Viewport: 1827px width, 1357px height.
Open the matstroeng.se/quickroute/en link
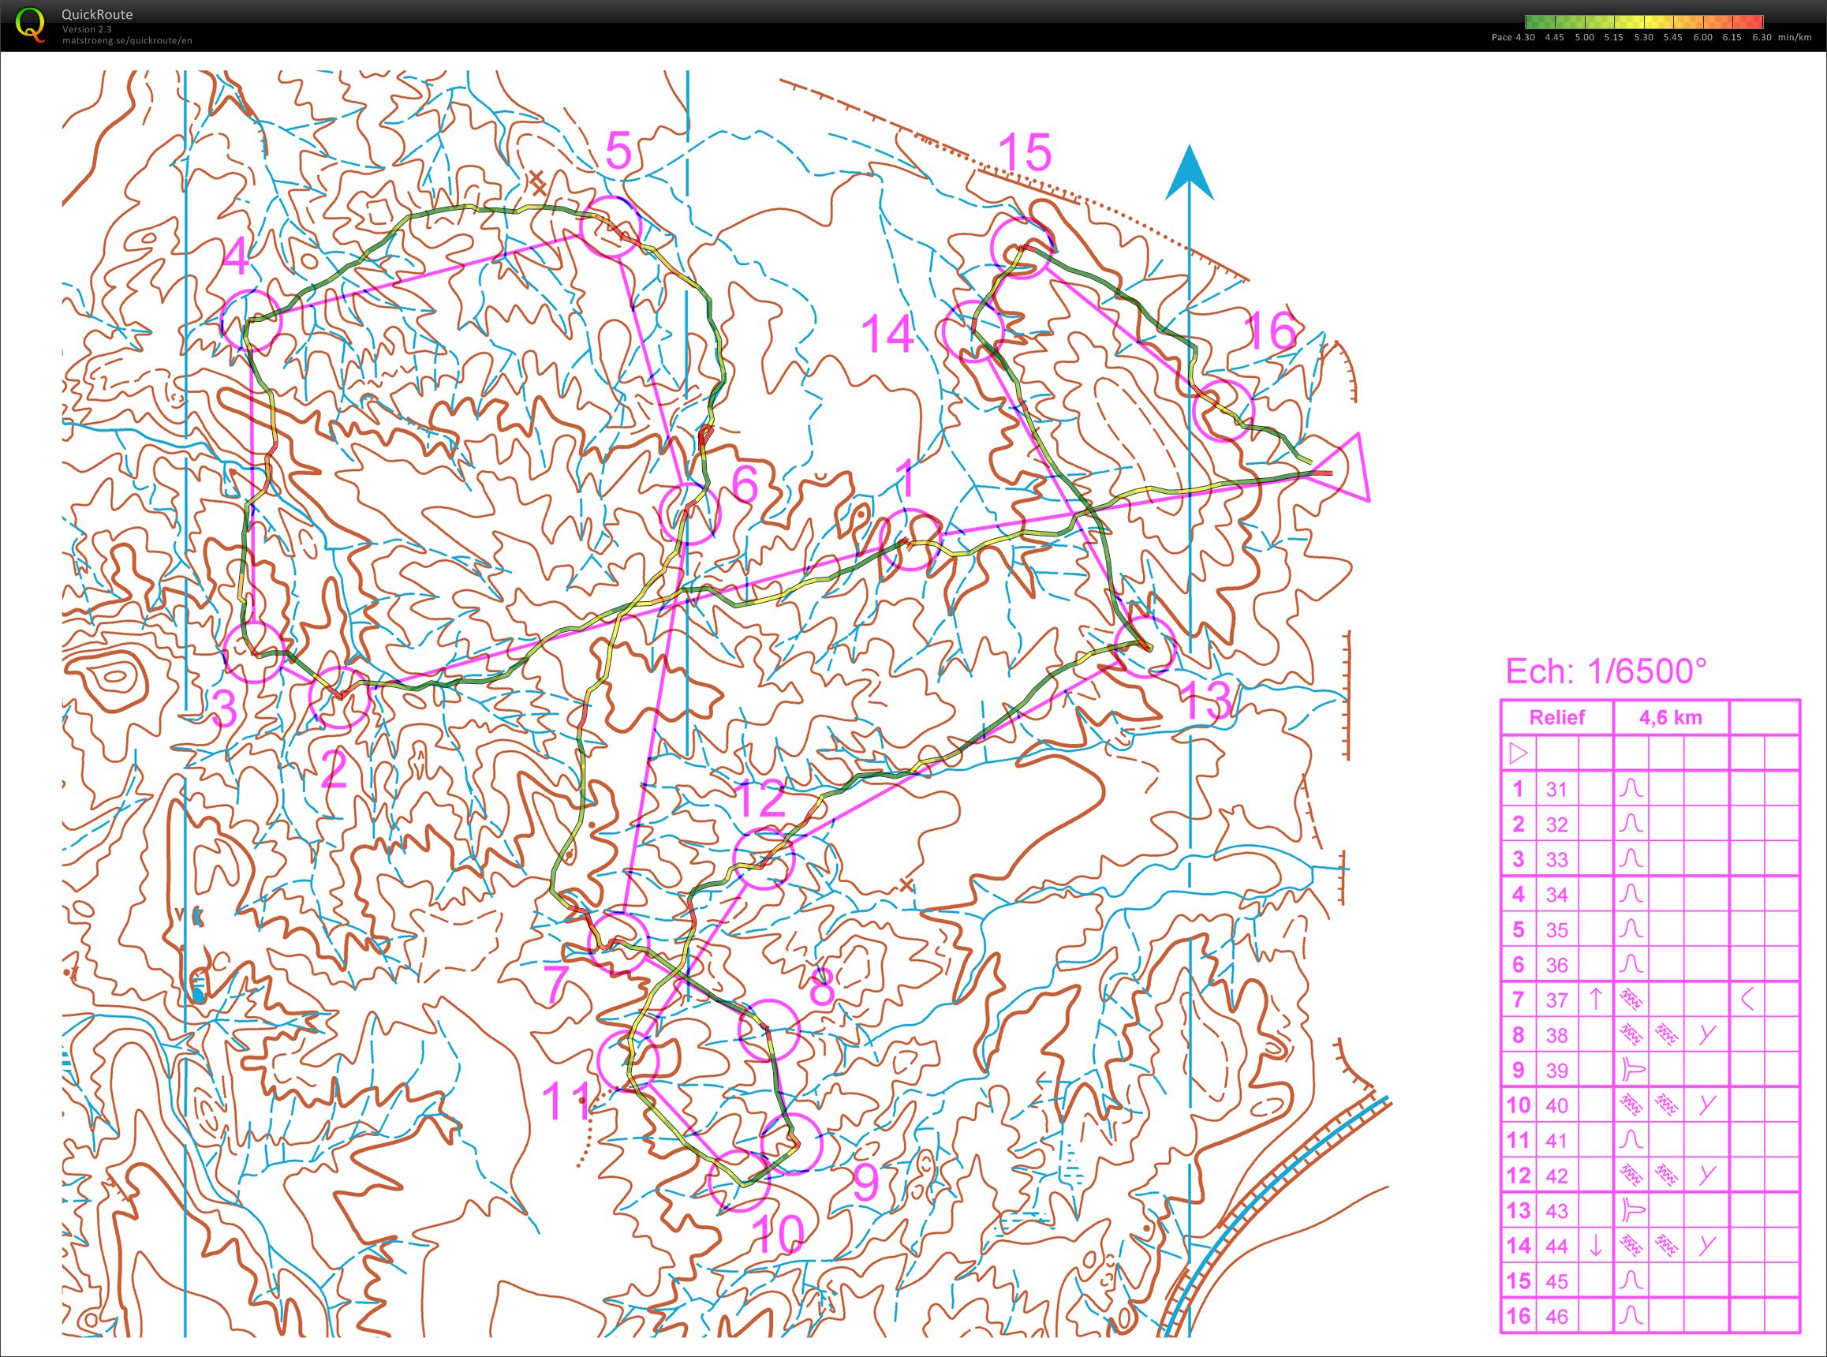tap(127, 40)
